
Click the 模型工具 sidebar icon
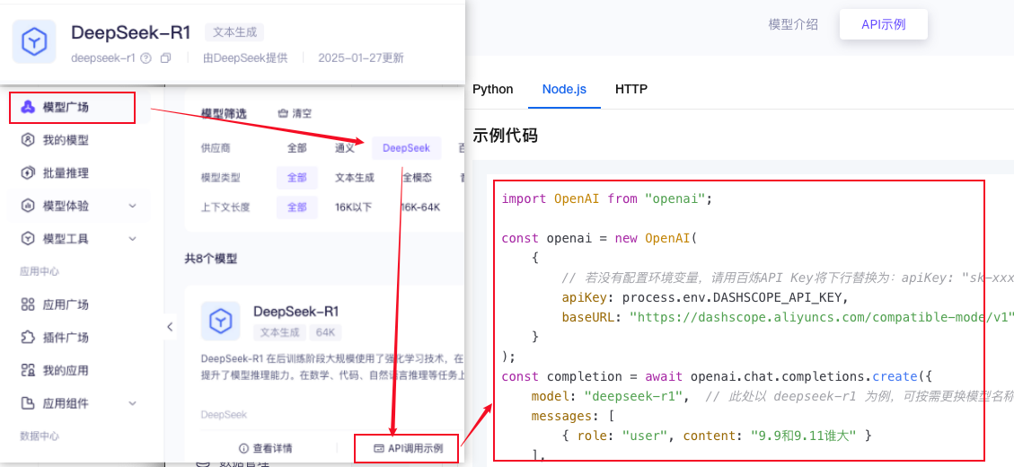point(27,239)
